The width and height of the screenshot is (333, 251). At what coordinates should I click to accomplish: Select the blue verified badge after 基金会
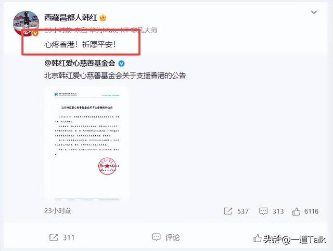121,64
